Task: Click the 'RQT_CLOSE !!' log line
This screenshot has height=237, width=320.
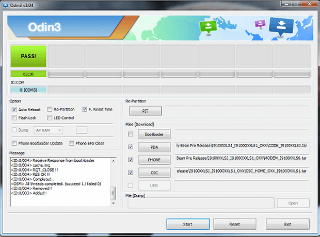Action: point(35,170)
